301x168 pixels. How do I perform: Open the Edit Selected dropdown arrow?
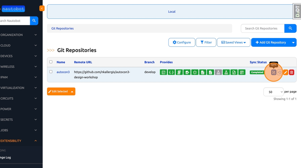click(x=72, y=92)
